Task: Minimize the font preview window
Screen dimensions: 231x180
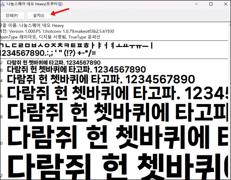Action: [x=196, y=4]
